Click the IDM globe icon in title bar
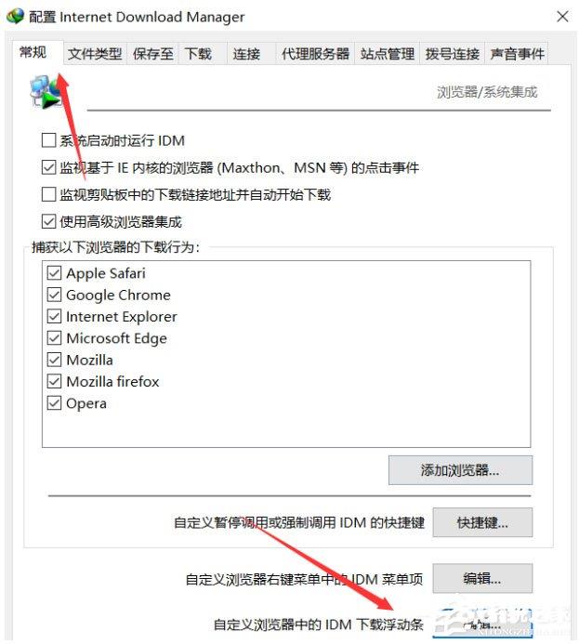The width and height of the screenshot is (579, 644). (16, 17)
